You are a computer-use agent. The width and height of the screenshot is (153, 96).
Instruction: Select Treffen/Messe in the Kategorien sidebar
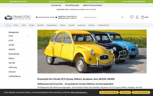[x=15, y=76]
